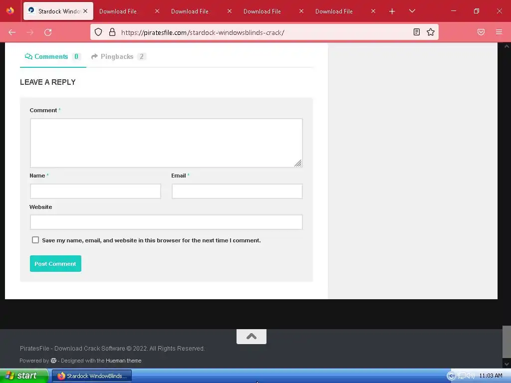Viewport: 511px width, 383px height.
Task: Reload the page with the refresh icon
Action: [x=48, y=32]
